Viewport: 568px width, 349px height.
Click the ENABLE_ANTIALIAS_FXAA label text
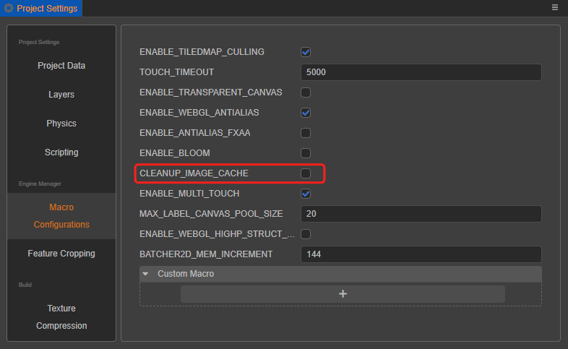tap(194, 133)
